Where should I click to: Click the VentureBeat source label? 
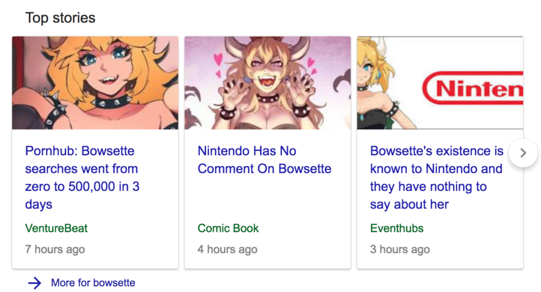tap(56, 228)
